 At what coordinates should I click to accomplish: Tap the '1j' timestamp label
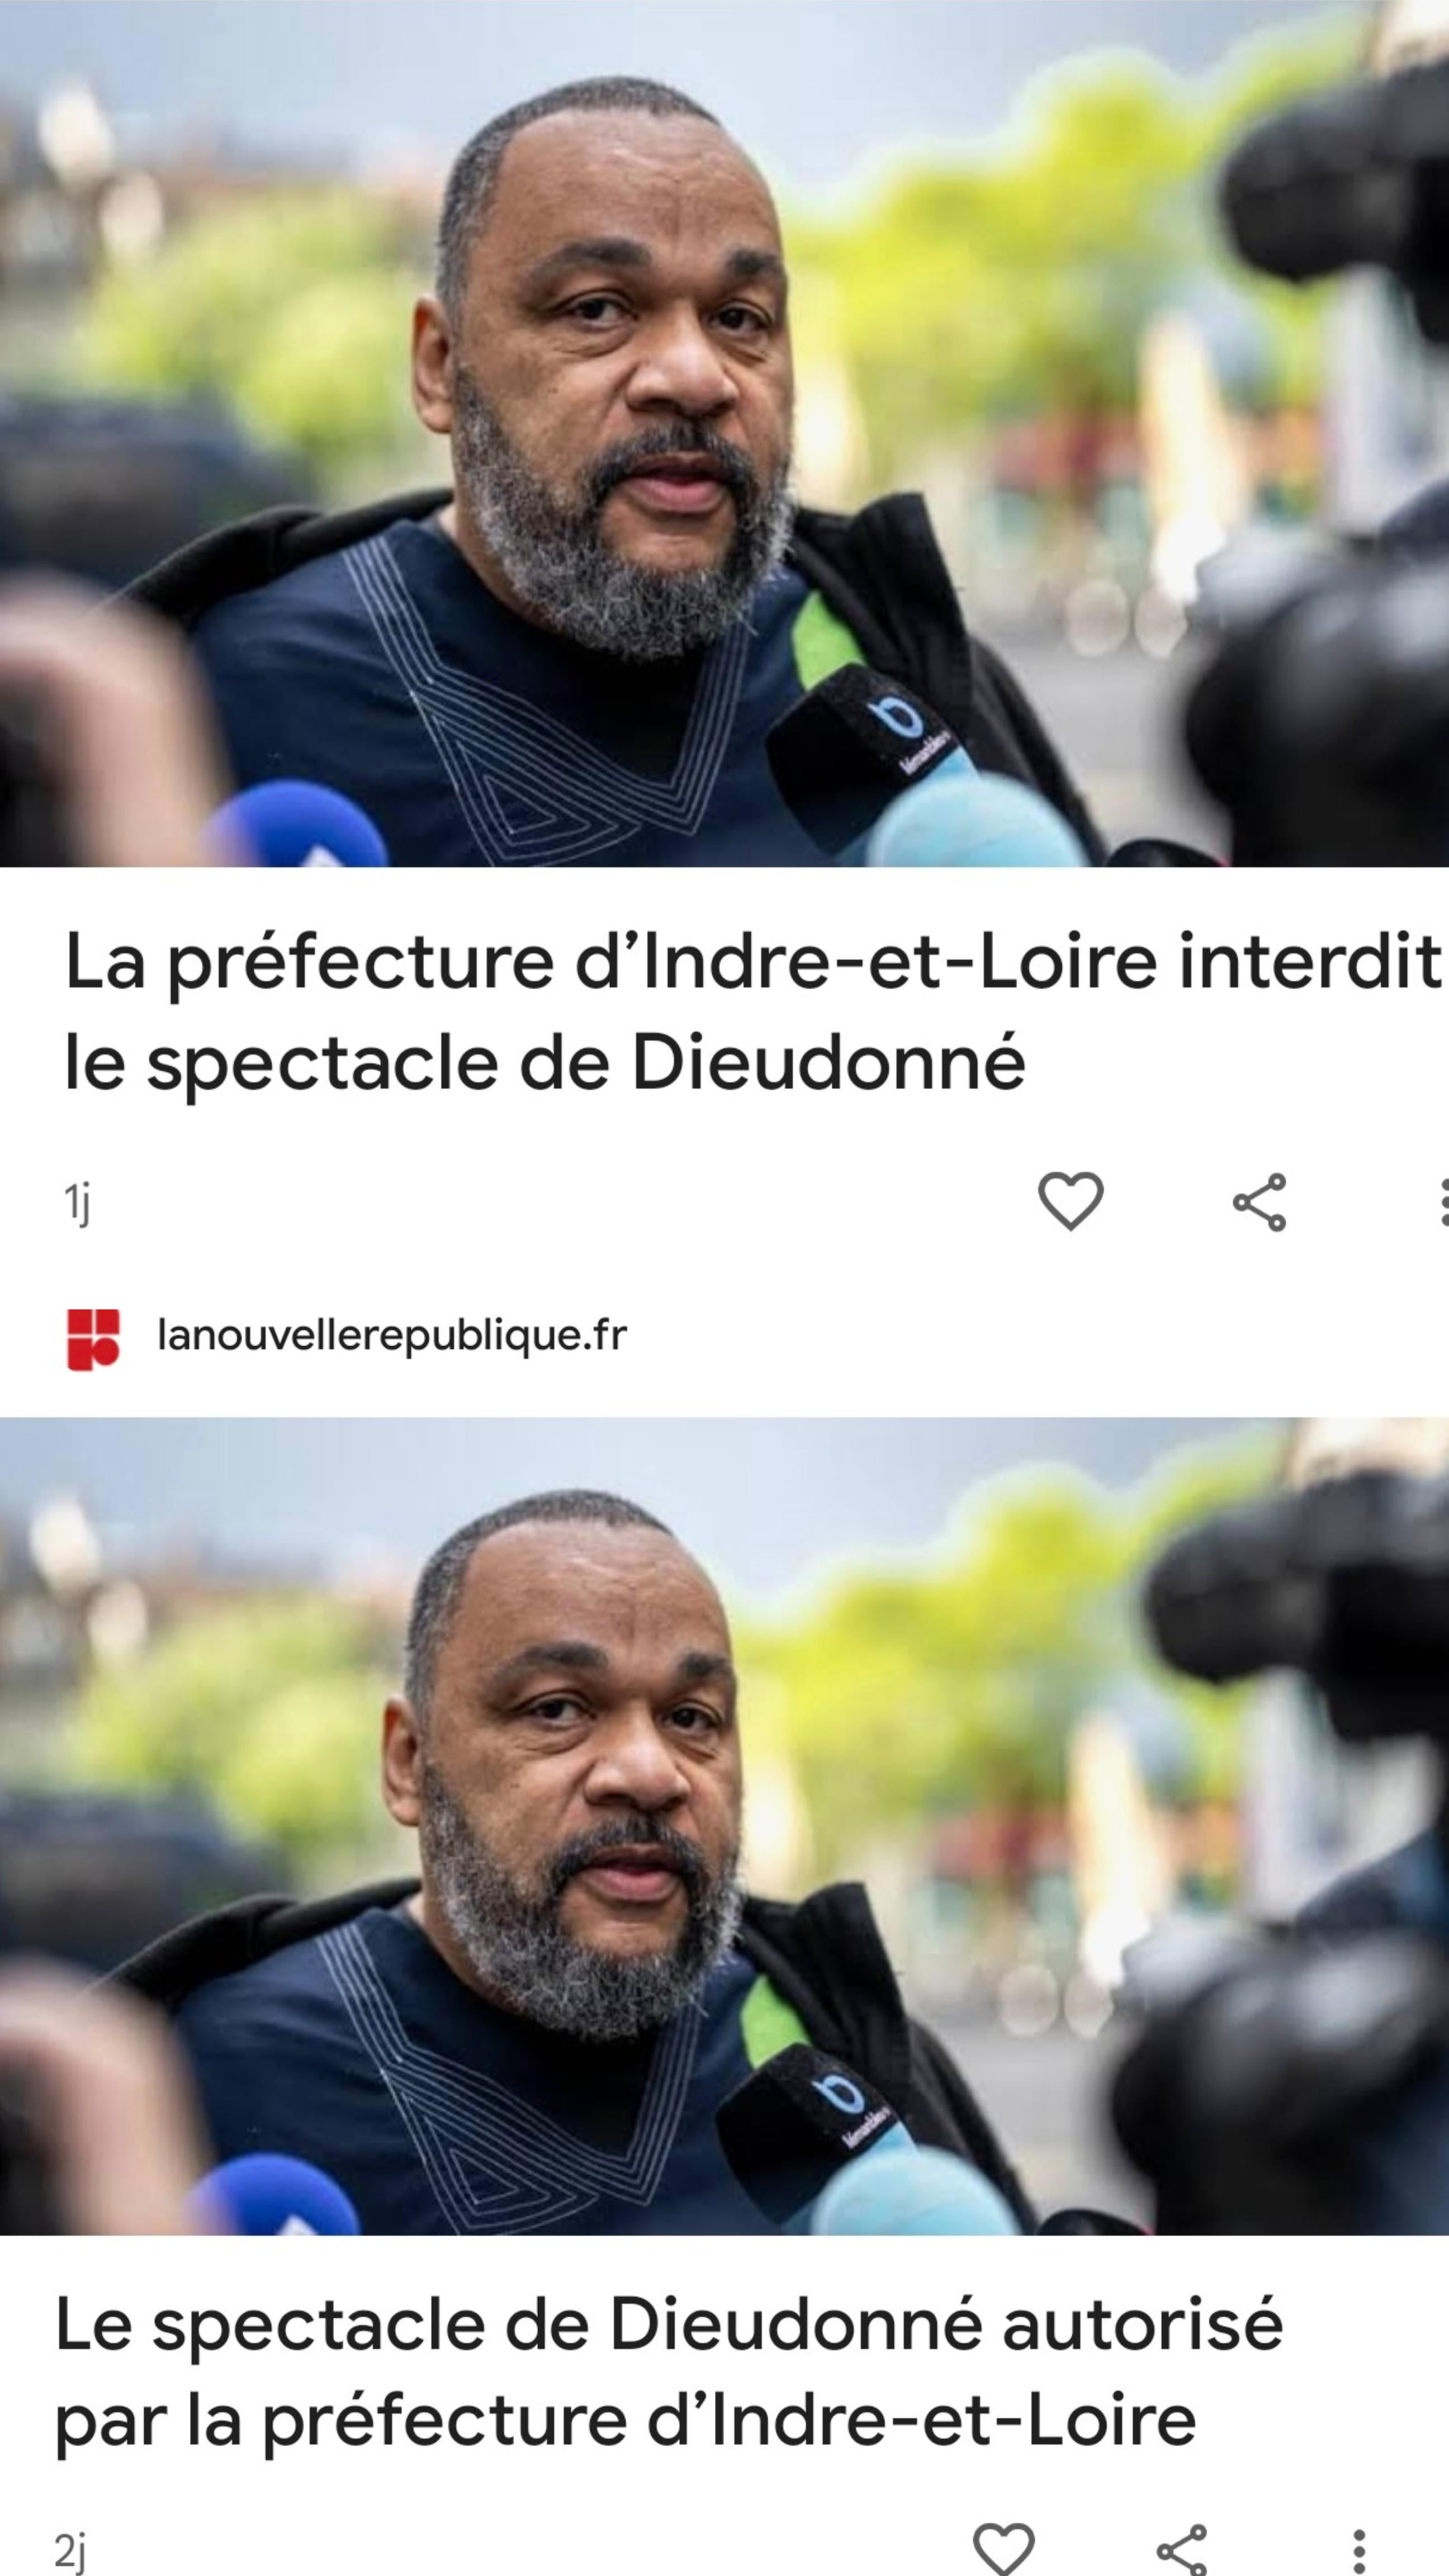(77, 1202)
